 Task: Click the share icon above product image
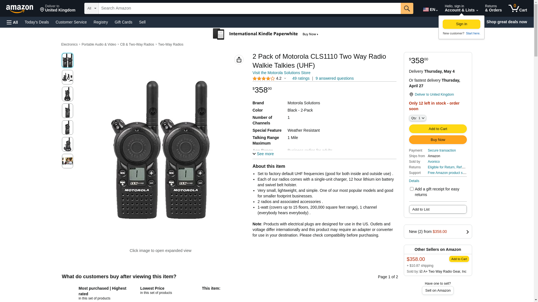[x=239, y=60]
